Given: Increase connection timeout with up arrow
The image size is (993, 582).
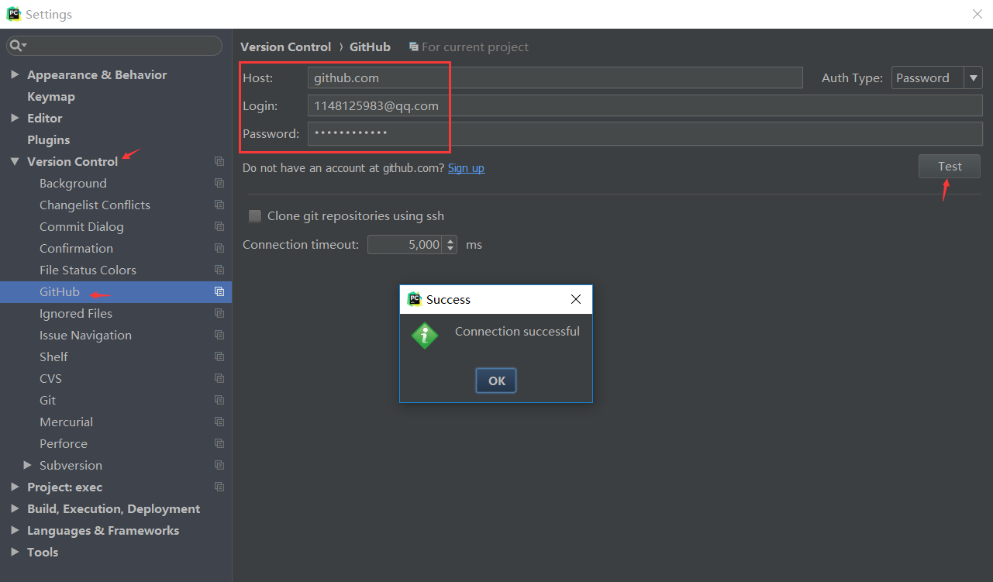Looking at the screenshot, I should coord(450,240).
